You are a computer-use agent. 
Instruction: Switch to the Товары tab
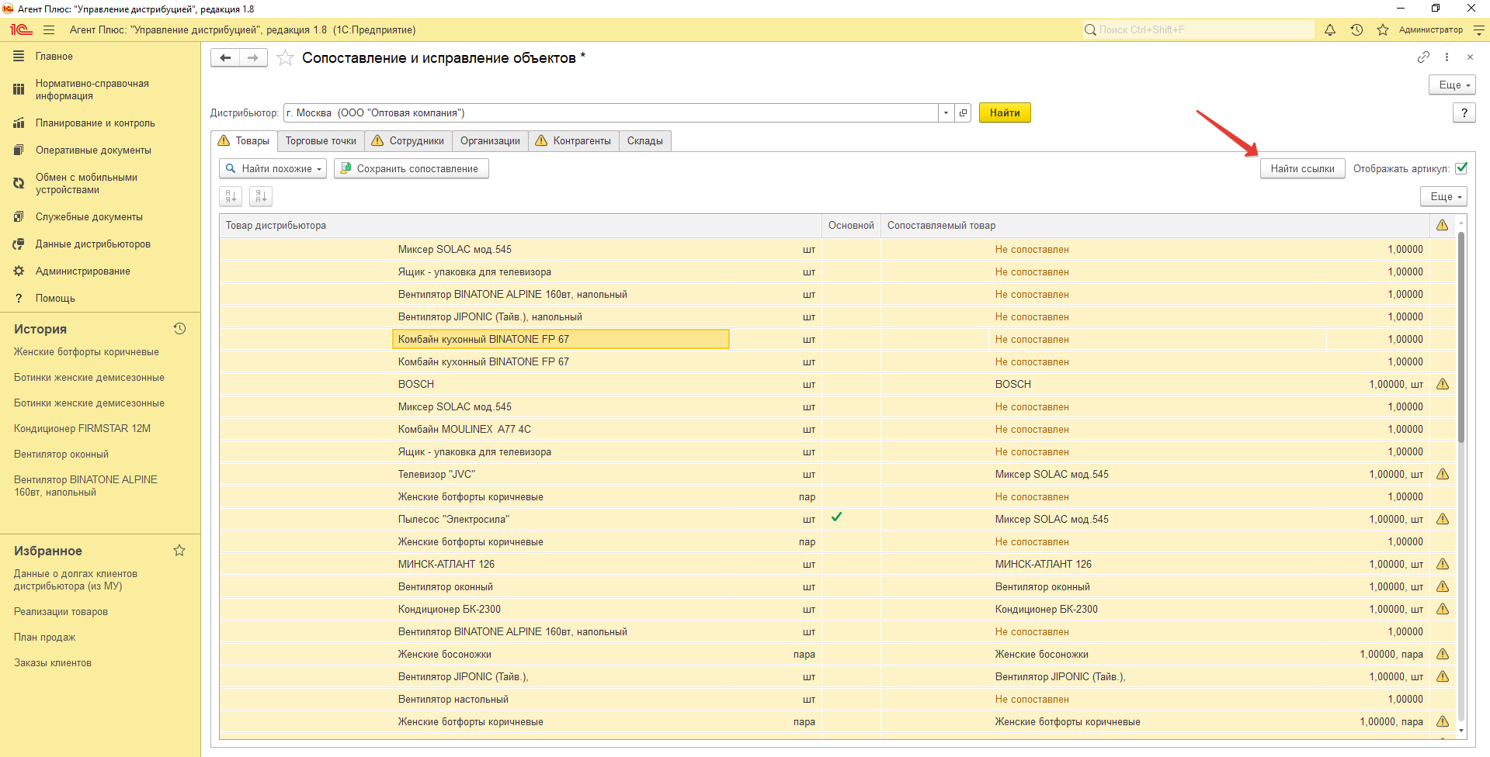click(x=244, y=140)
